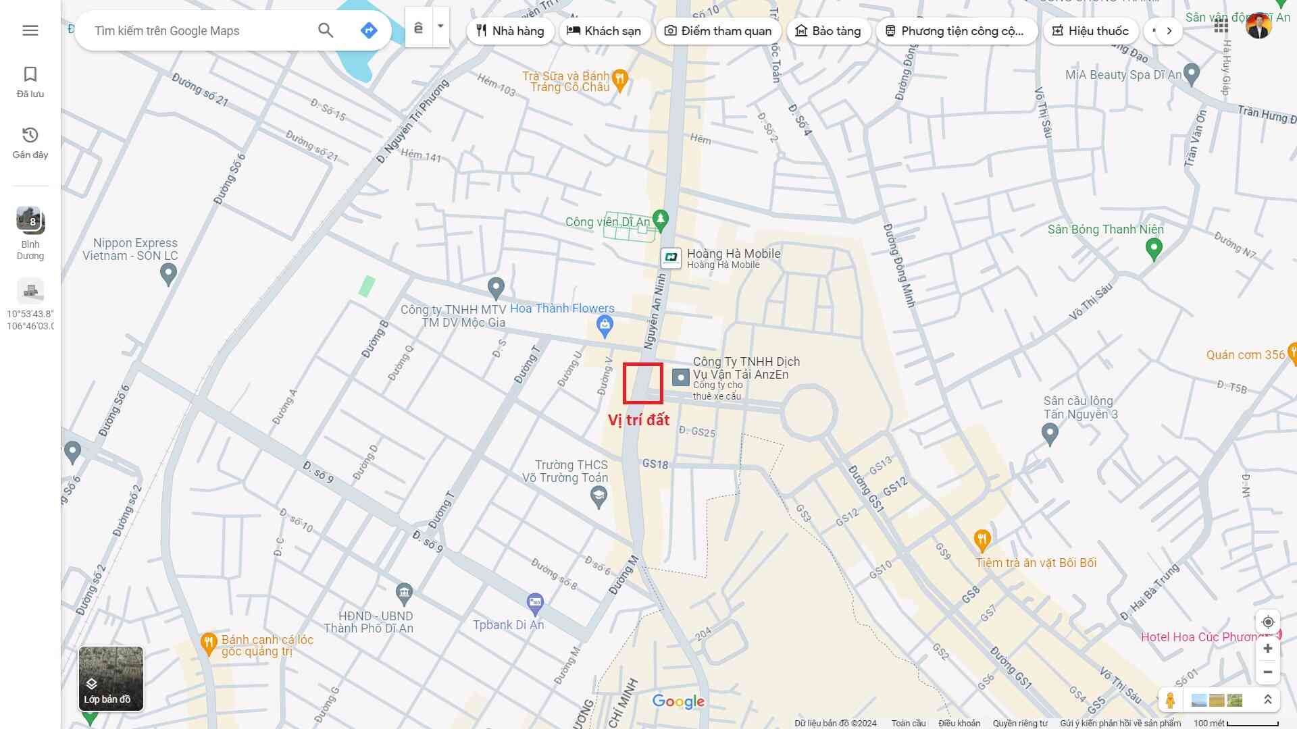Zoom in with the plus button
This screenshot has width=1297, height=729.
click(1267, 649)
